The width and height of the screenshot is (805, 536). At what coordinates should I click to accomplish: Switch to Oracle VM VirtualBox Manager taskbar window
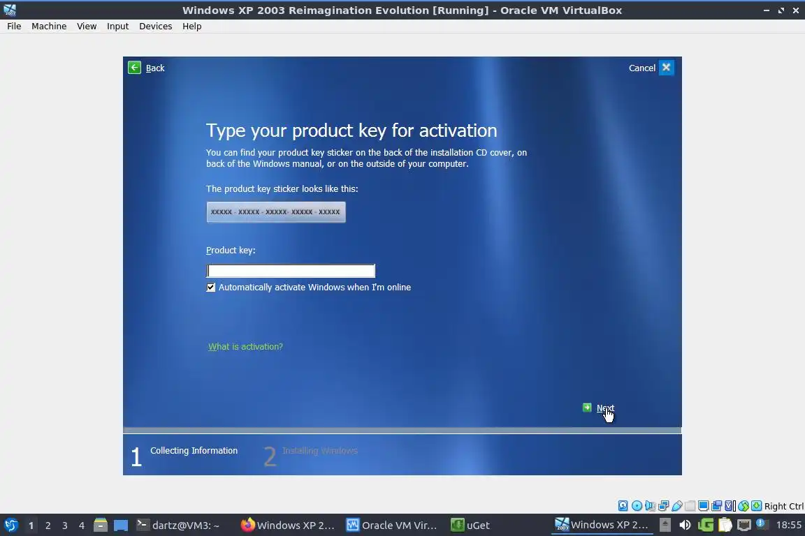[x=392, y=526]
